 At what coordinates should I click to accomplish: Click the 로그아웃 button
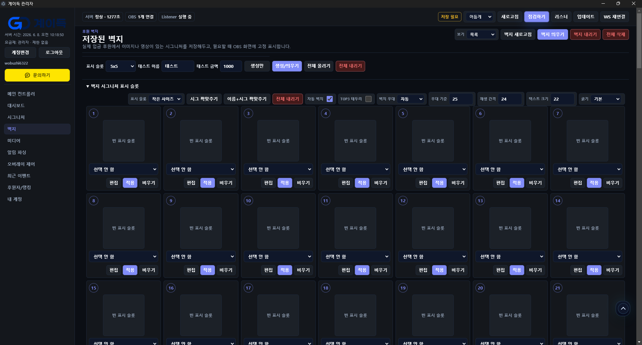point(54,52)
